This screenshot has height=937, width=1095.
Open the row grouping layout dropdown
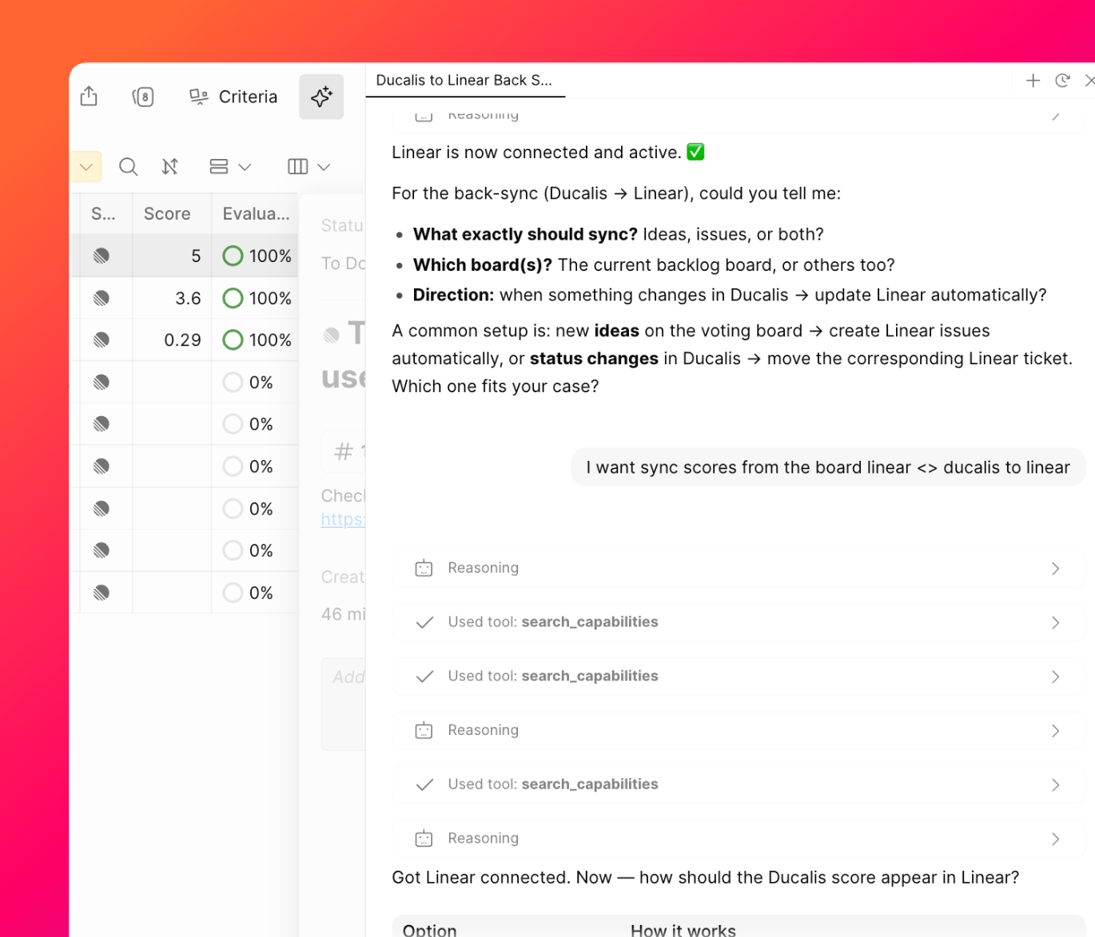pos(230,167)
